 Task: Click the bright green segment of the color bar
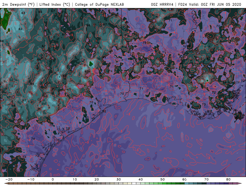point(165,183)
